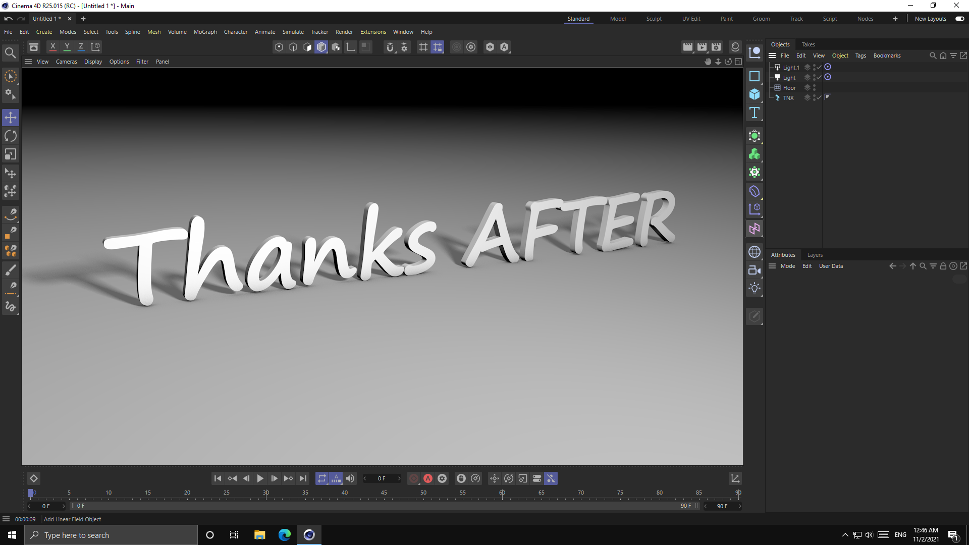Image resolution: width=969 pixels, height=545 pixels.
Task: Switch to the Layers tab in Attributes
Action: tap(815, 255)
